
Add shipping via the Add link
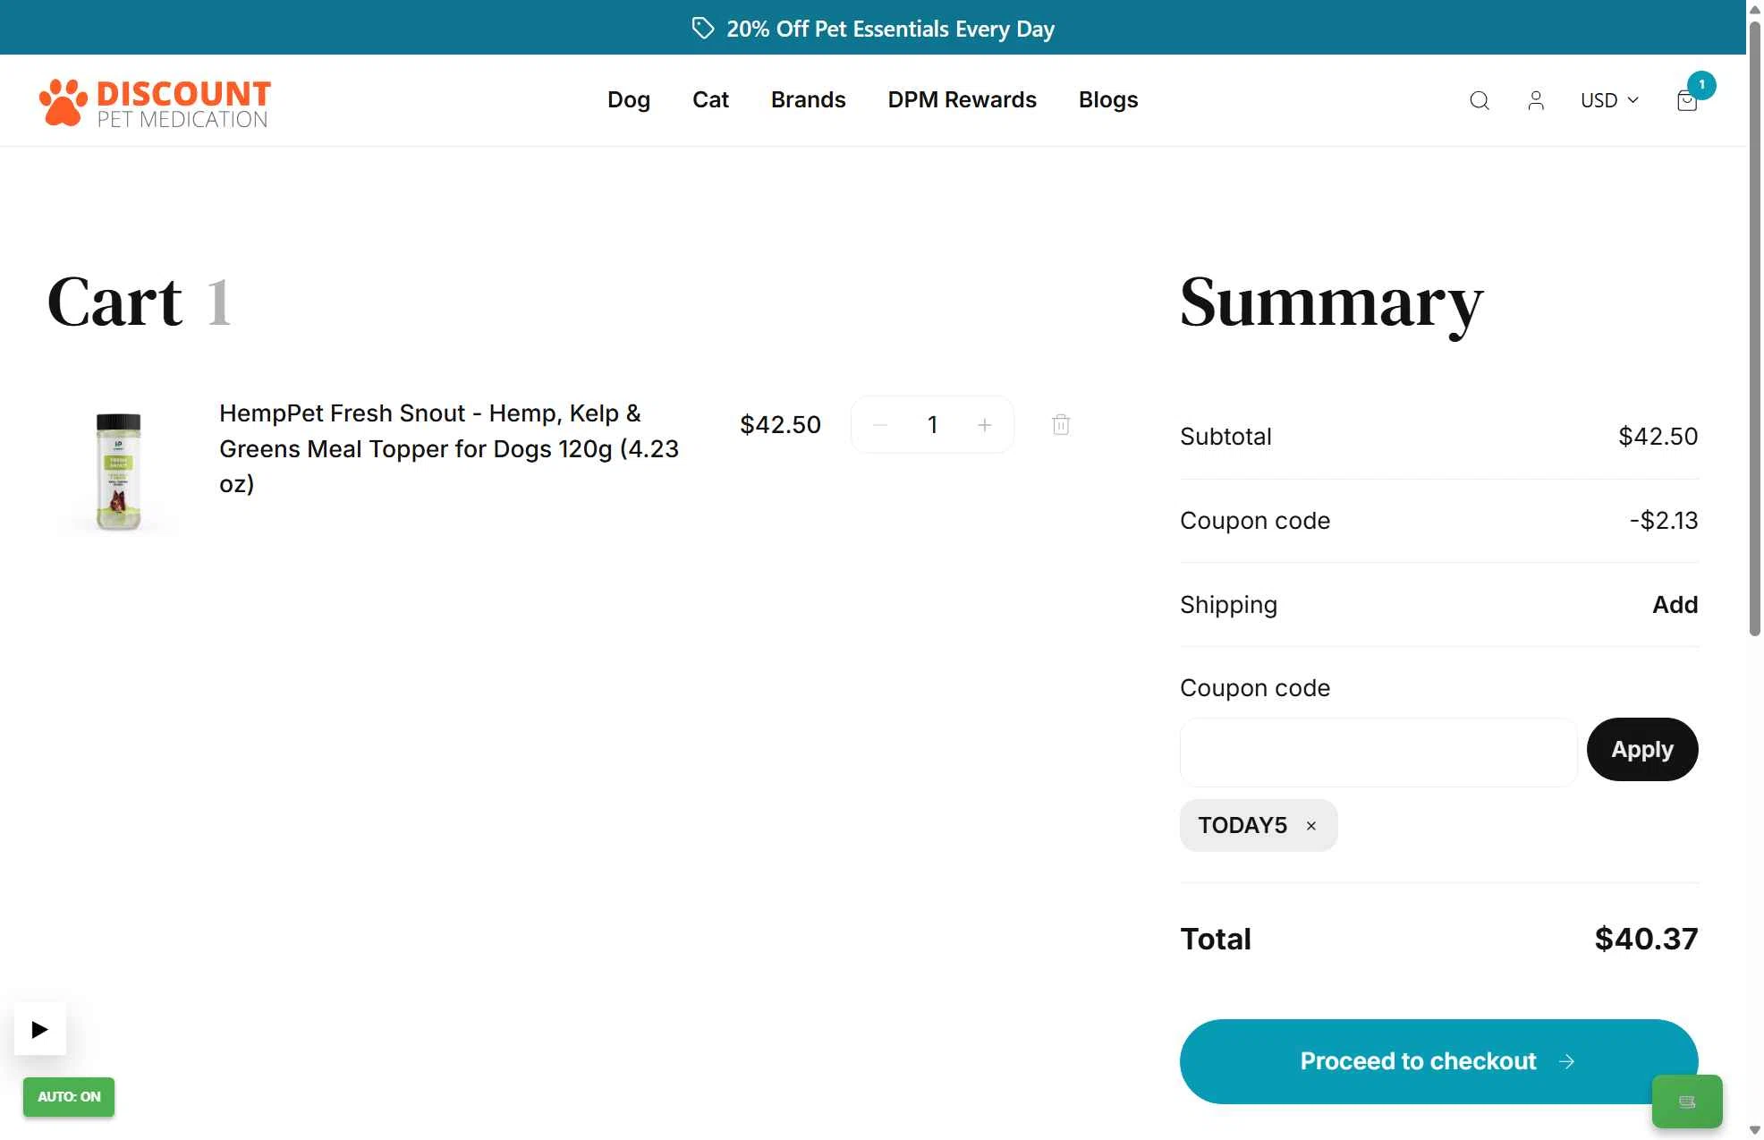click(x=1675, y=605)
